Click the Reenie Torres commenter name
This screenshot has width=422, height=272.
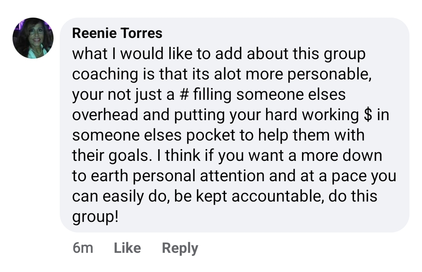117,33
